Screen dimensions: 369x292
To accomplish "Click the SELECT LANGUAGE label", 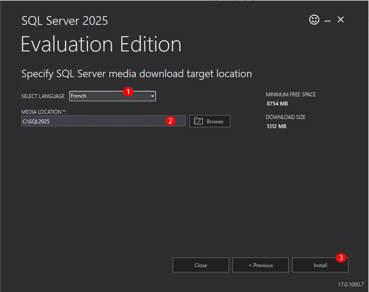I will pyautogui.click(x=43, y=96).
